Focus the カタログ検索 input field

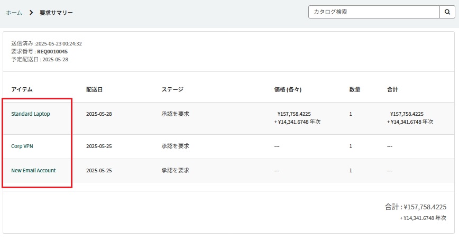(374, 12)
